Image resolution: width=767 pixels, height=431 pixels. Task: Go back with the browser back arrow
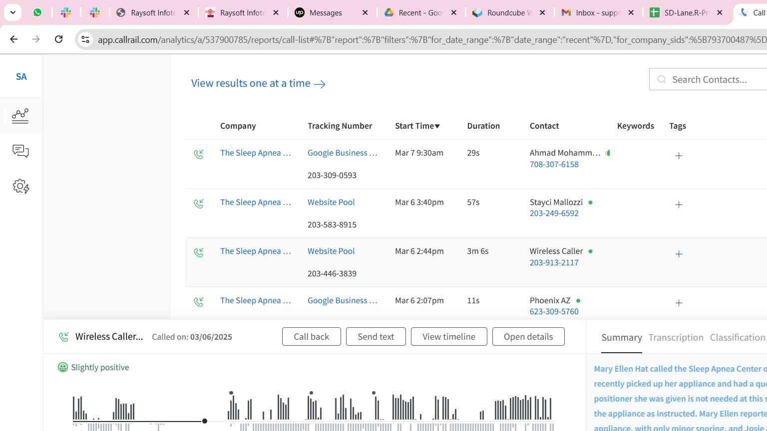tap(14, 39)
